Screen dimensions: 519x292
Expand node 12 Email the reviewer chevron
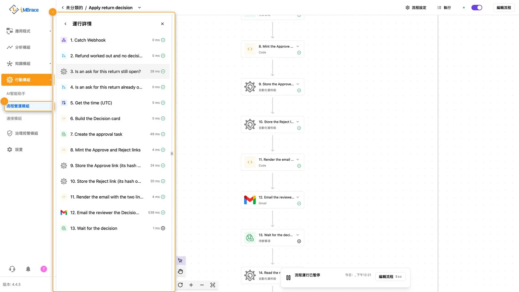coord(298,197)
